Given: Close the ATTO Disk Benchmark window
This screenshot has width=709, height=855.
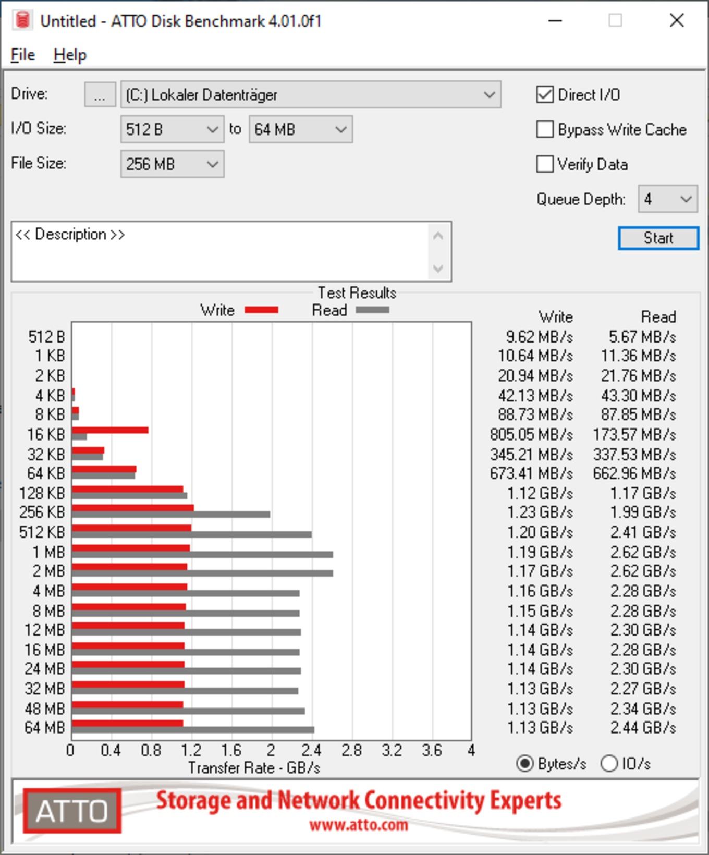Looking at the screenshot, I should pyautogui.click(x=677, y=20).
